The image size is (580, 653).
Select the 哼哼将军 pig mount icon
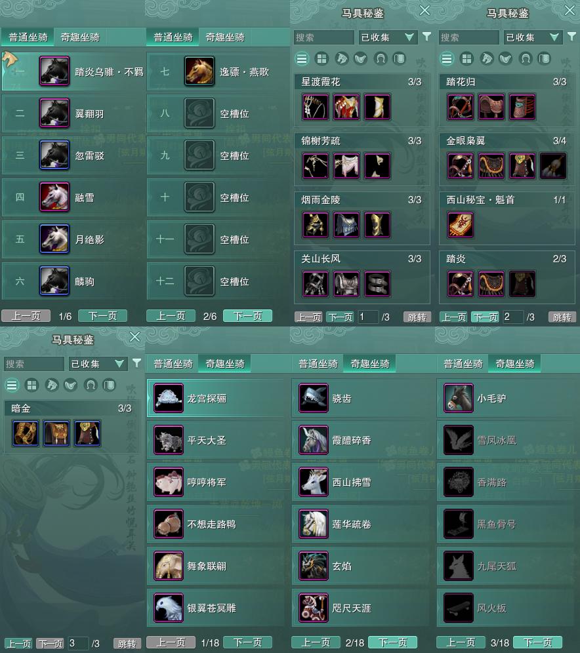click(169, 482)
